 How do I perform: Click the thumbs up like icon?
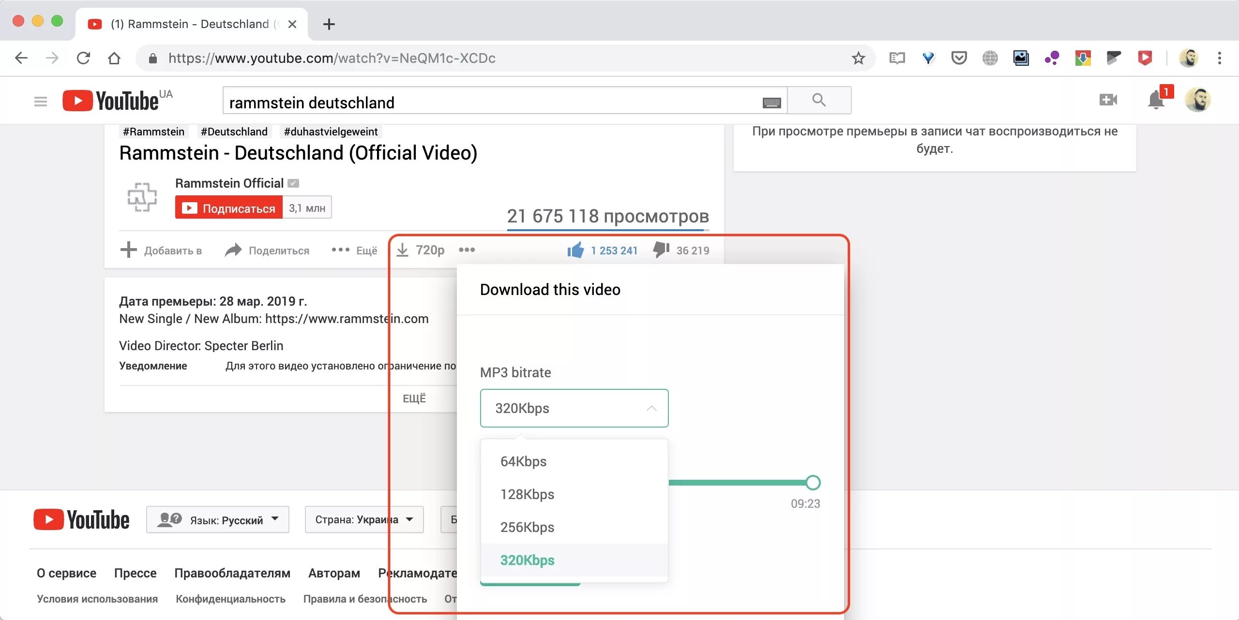[x=575, y=250]
